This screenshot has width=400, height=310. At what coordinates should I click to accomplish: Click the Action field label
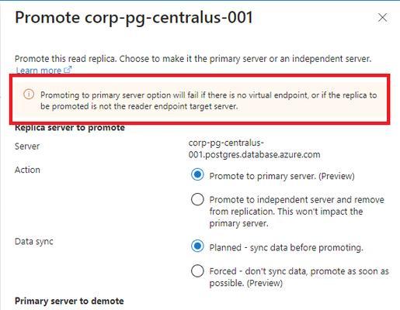[x=27, y=170]
